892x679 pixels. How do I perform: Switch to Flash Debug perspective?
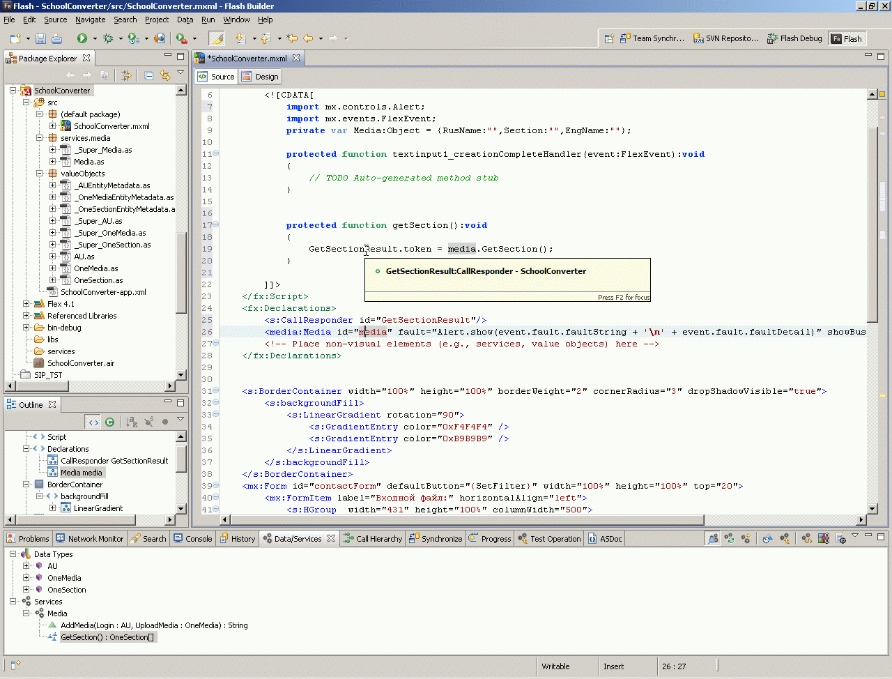pos(794,39)
